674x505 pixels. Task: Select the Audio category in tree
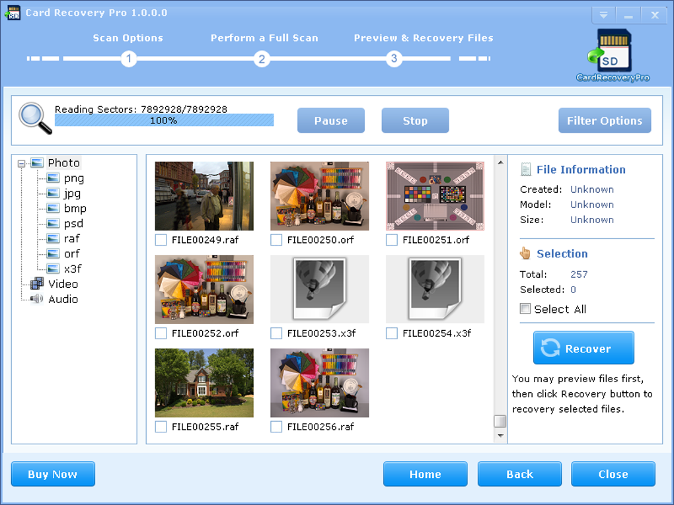pyautogui.click(x=63, y=299)
